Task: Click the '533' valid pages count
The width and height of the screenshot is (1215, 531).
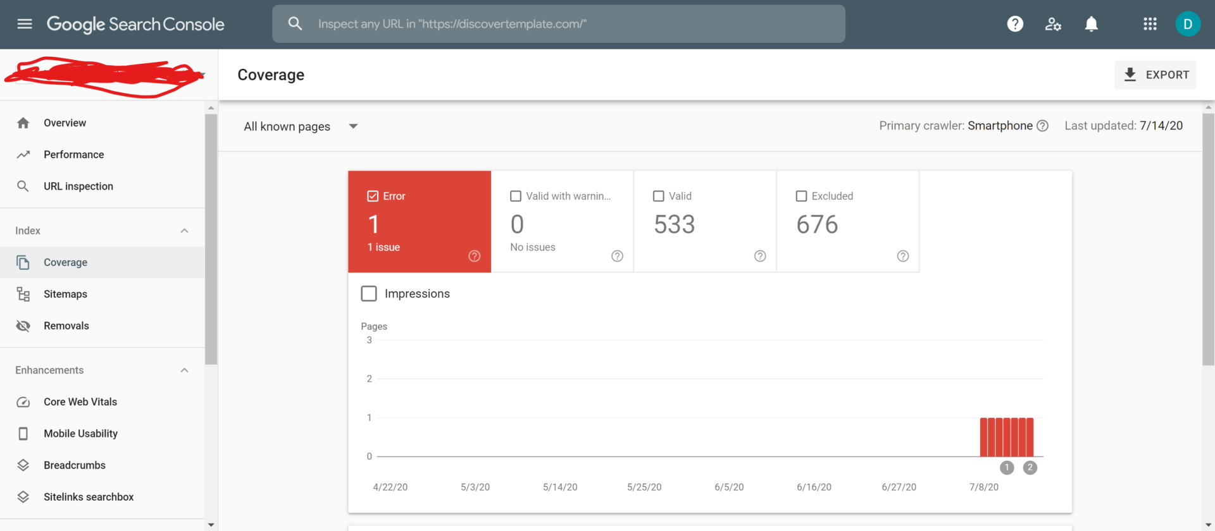Action: 675,224
